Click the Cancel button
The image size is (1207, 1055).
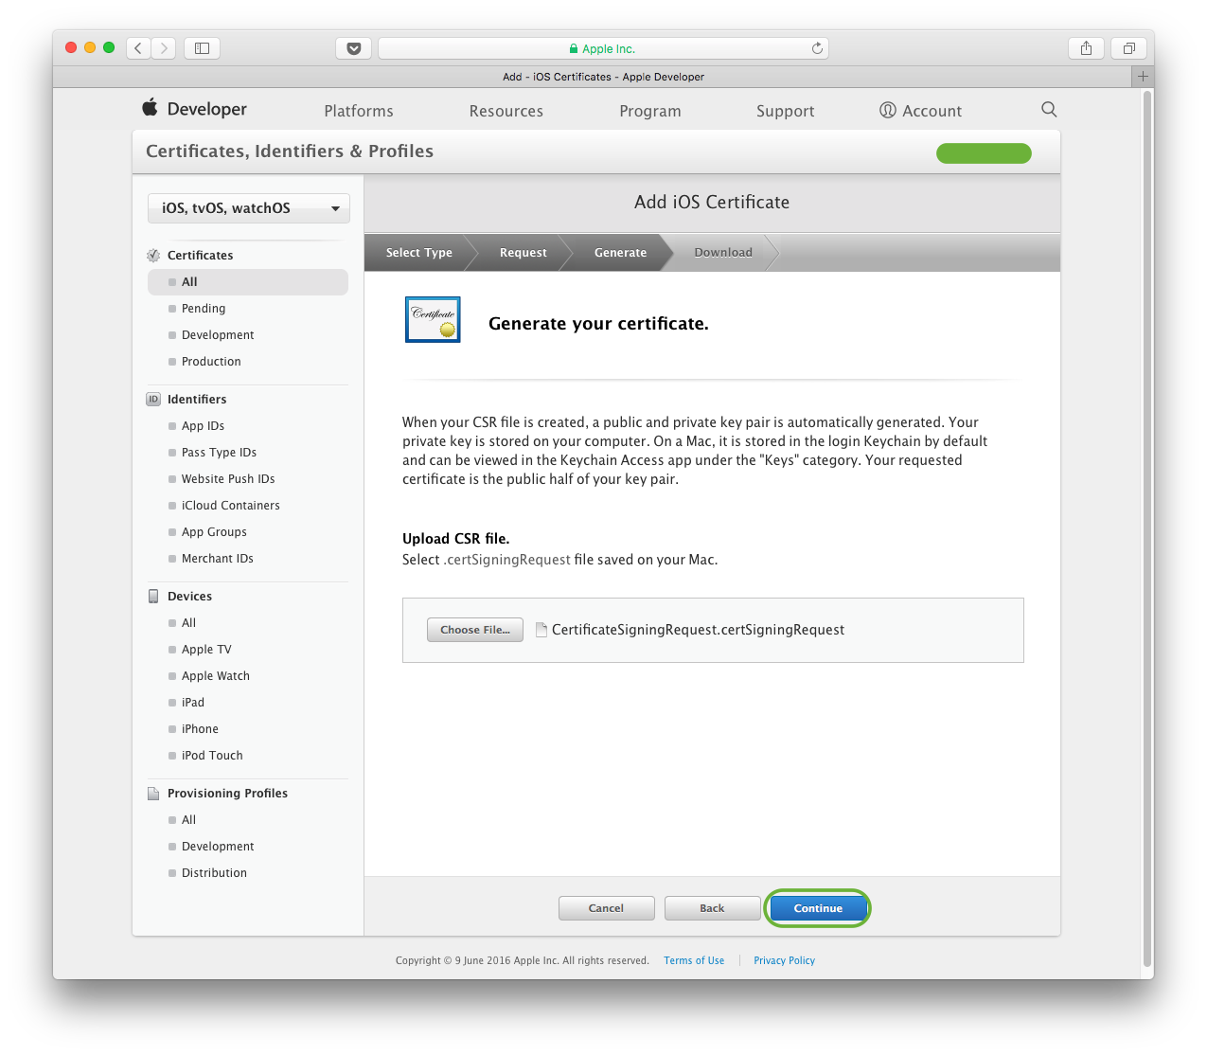[606, 908]
